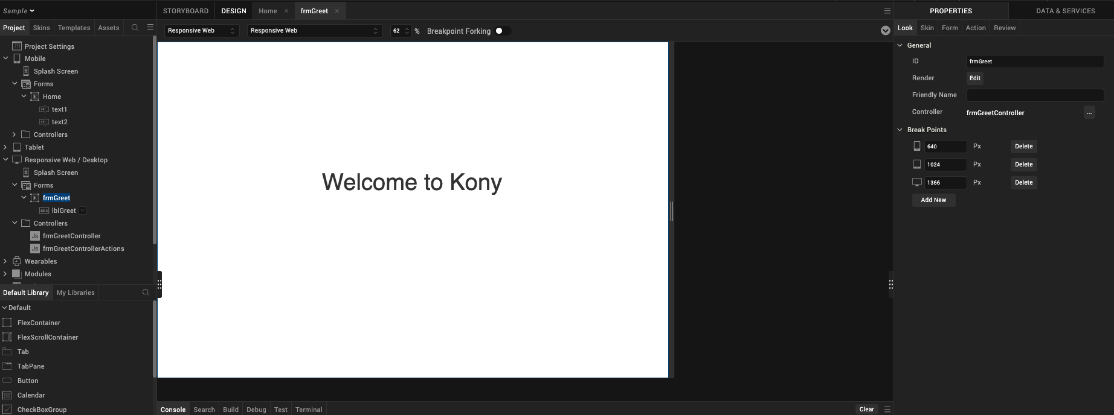
Task: Click the Mobile device icon
Action: tap(17, 59)
